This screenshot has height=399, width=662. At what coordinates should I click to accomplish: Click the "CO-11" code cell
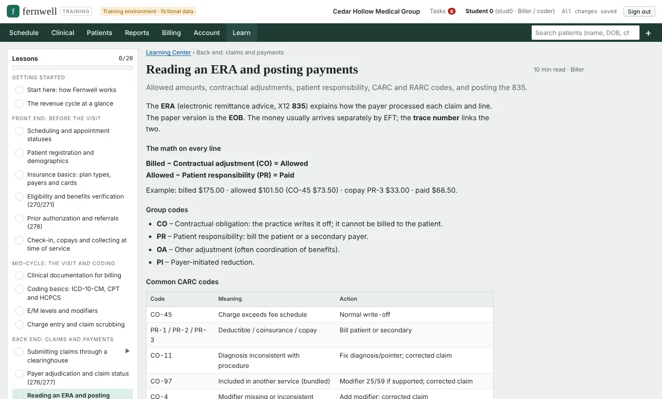pyautogui.click(x=180, y=361)
